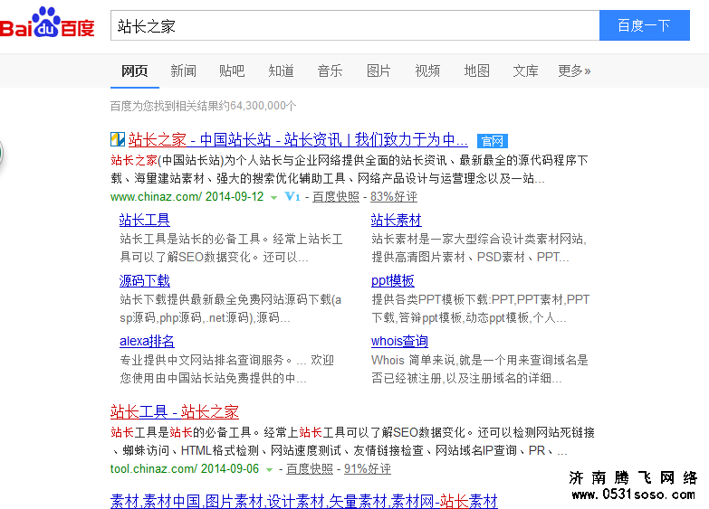Open the 站长工具 sublink
Image resolution: width=709 pixels, height=509 pixels.
[145, 220]
